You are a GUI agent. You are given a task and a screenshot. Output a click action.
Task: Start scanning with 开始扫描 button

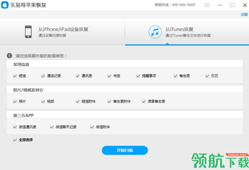[x=125, y=150]
